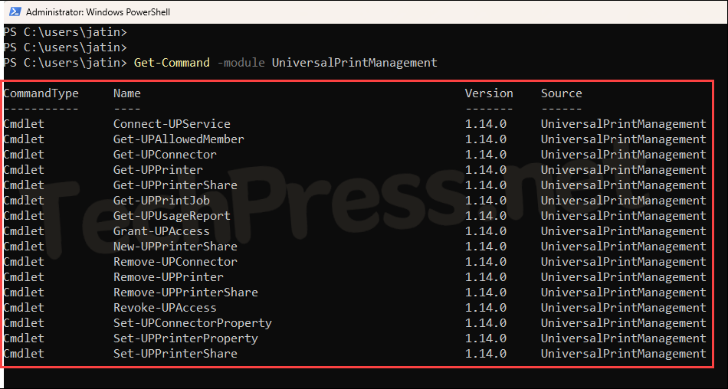Screen dimensions: 728x389
Task: Select the Connect-UPService cmdlet name
Action: click(172, 124)
